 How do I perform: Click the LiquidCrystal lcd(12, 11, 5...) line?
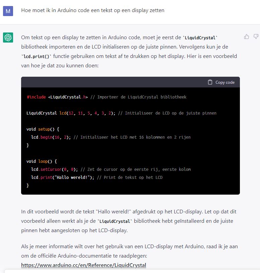coord(121,113)
